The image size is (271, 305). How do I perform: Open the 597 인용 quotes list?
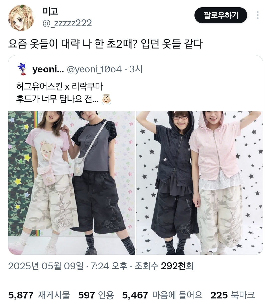click(96, 295)
